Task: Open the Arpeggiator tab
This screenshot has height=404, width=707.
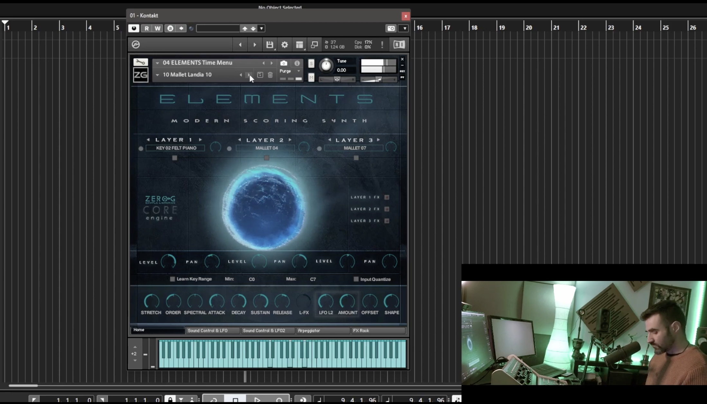Action: 323,331
